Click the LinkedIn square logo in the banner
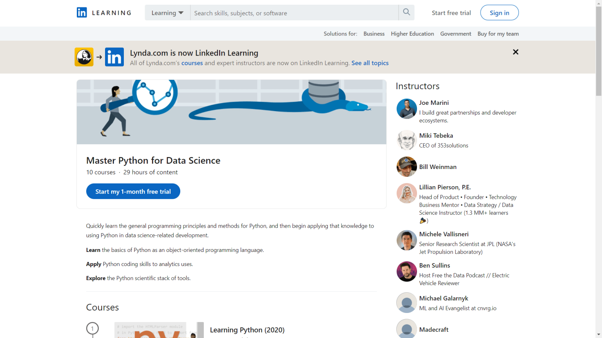This screenshot has height=338, width=602. click(114, 57)
